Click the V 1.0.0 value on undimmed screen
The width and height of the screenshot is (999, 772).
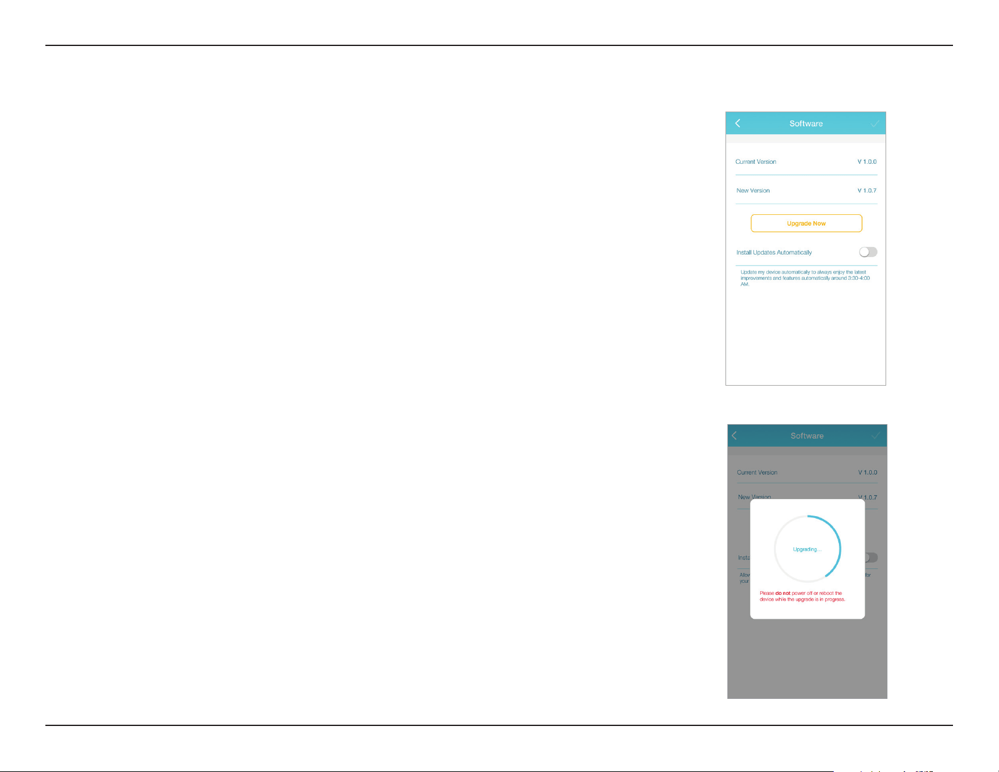[x=867, y=162]
